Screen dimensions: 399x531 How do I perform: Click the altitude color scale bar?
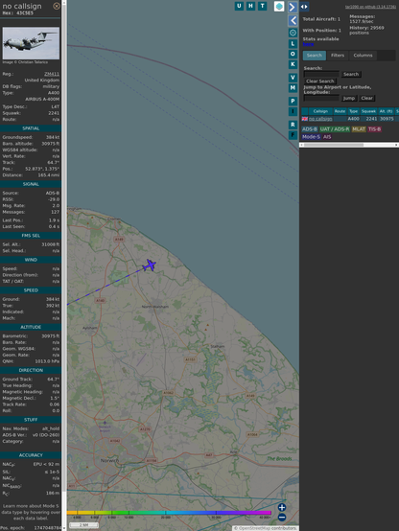[169, 513]
